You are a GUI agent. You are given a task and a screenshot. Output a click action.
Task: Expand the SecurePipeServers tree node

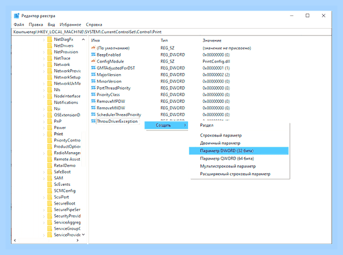[44, 210]
